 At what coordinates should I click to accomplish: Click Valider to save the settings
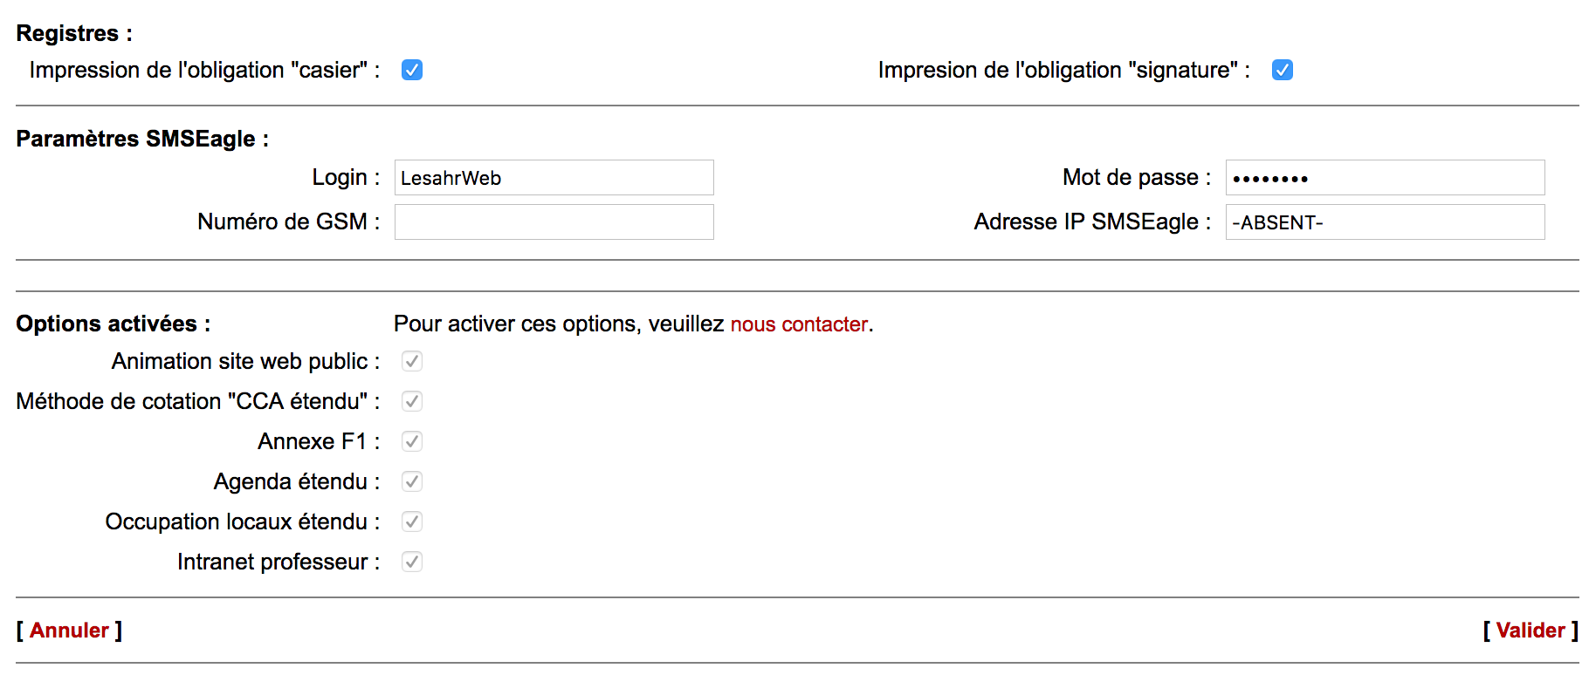point(1530,631)
